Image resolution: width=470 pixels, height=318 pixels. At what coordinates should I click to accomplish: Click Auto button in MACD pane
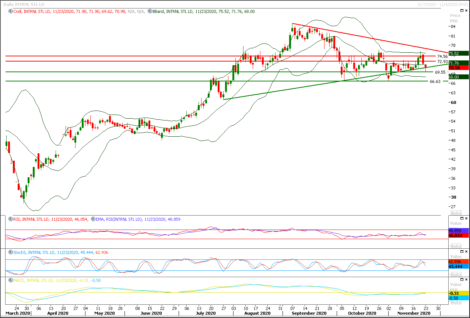(456, 302)
